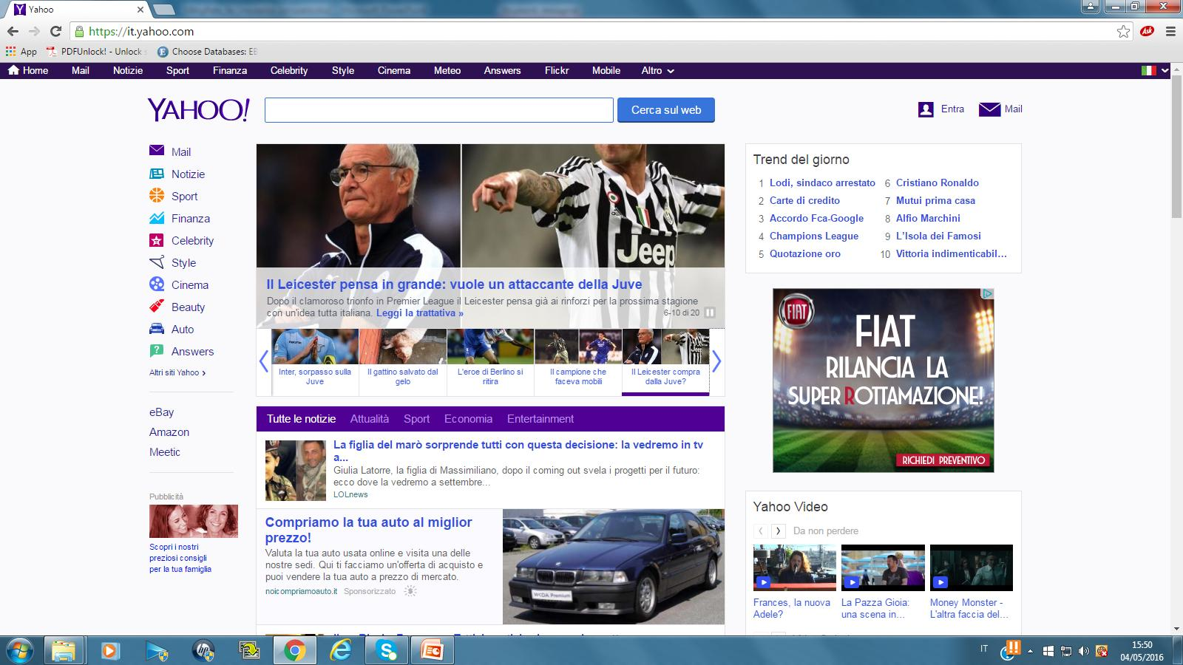
Task: Click the volume icon in system tray
Action: tap(1083, 651)
